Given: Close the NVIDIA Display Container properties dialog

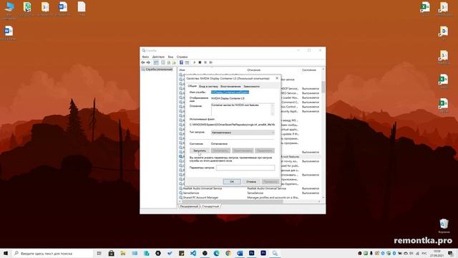Looking at the screenshot, I should tap(277, 78).
